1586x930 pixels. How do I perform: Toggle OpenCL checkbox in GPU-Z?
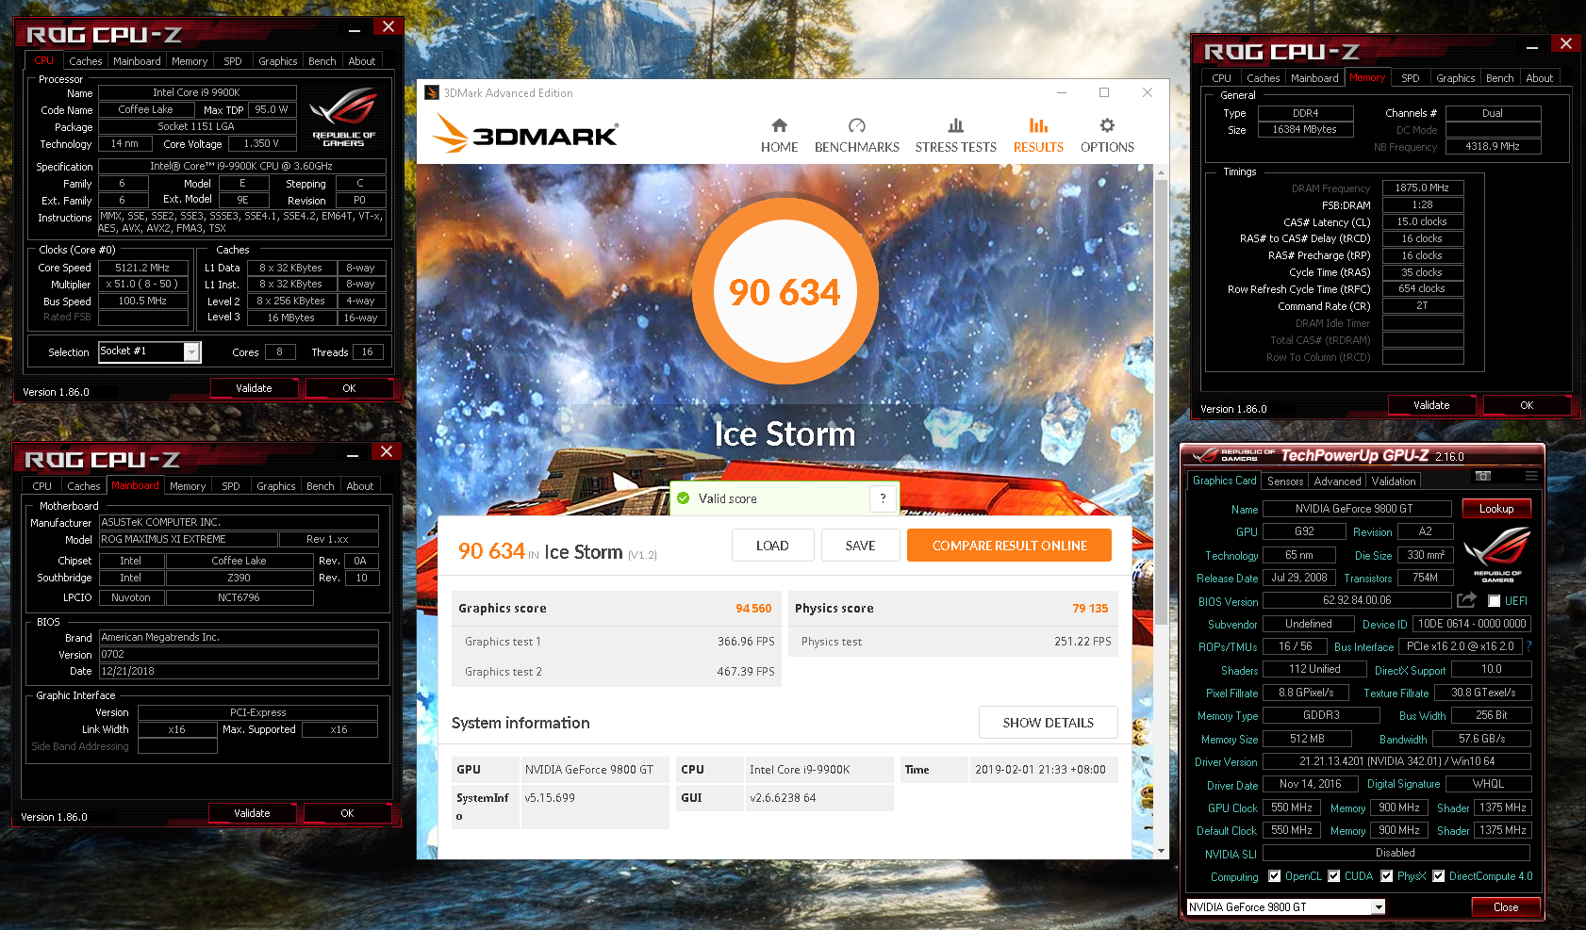point(1274,876)
